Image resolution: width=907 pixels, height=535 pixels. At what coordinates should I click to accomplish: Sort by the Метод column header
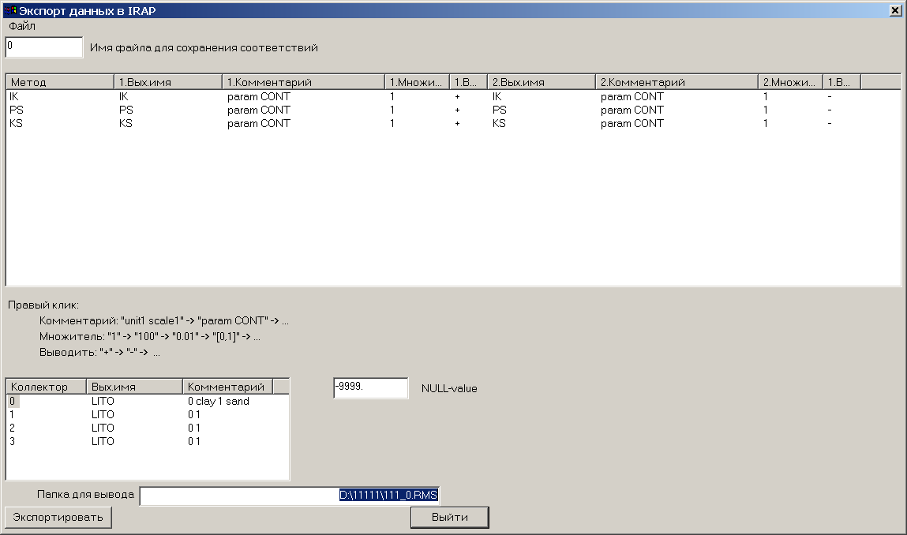point(59,82)
